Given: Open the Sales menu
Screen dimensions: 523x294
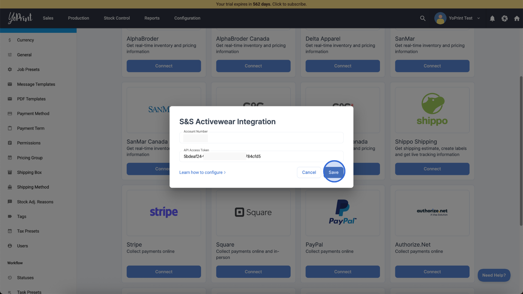Looking at the screenshot, I should 48,18.
